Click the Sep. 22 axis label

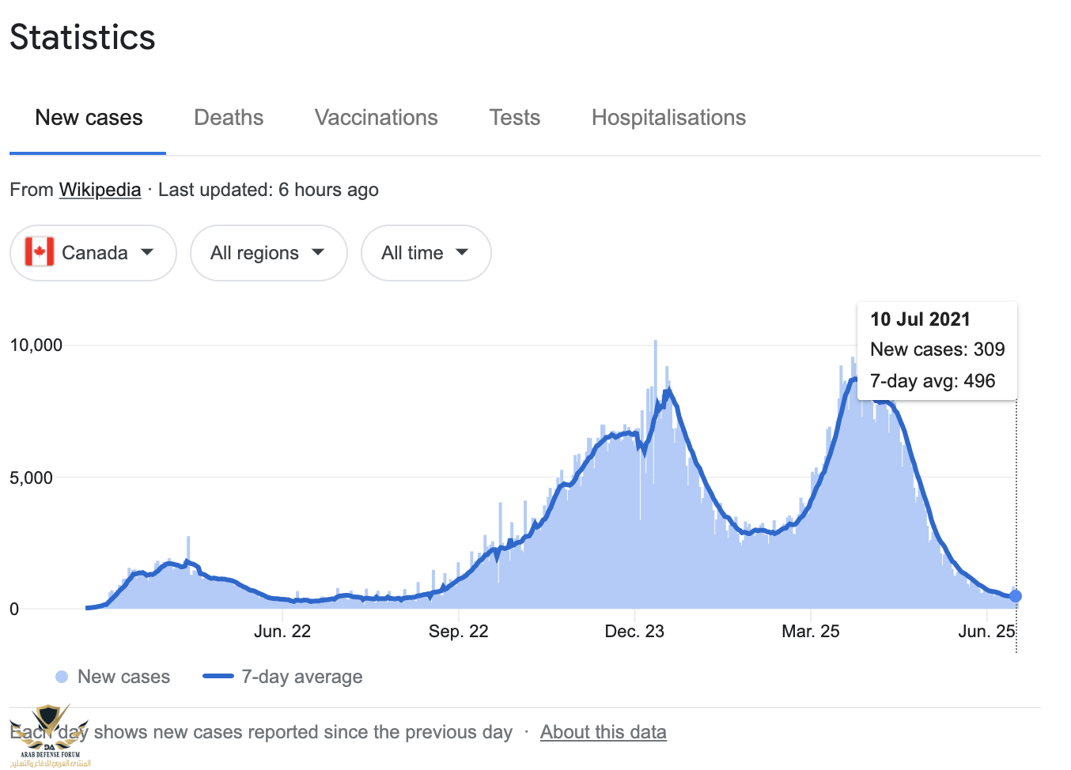tap(458, 631)
